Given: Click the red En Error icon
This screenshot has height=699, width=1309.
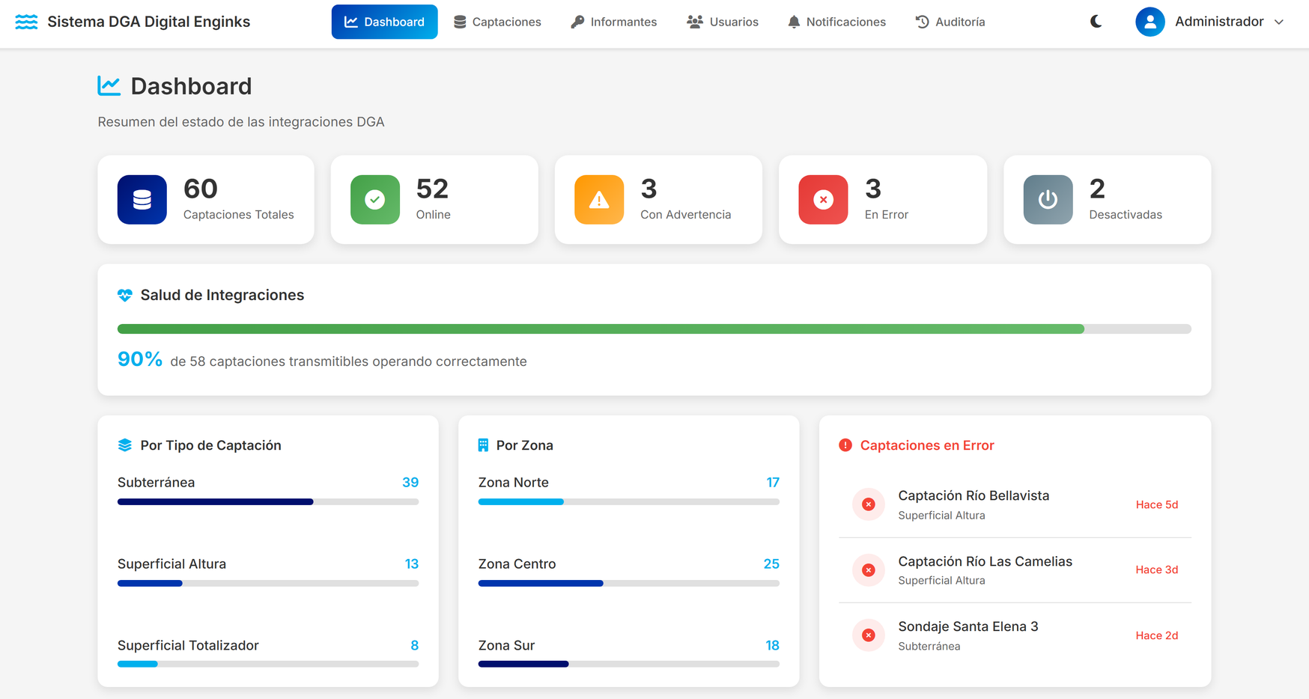Looking at the screenshot, I should (823, 200).
